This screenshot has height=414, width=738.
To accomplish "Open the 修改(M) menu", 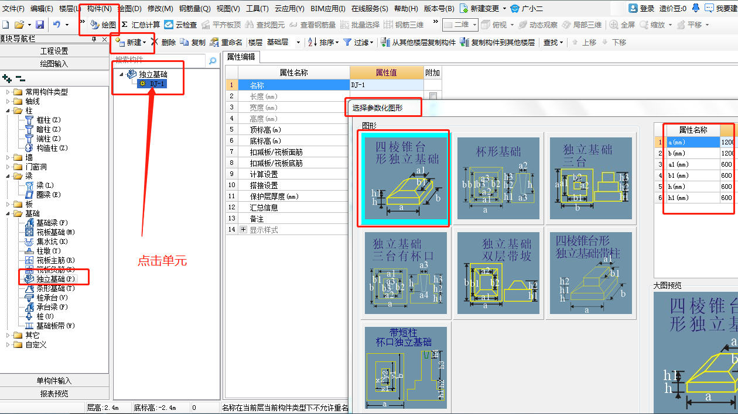I will point(160,9).
